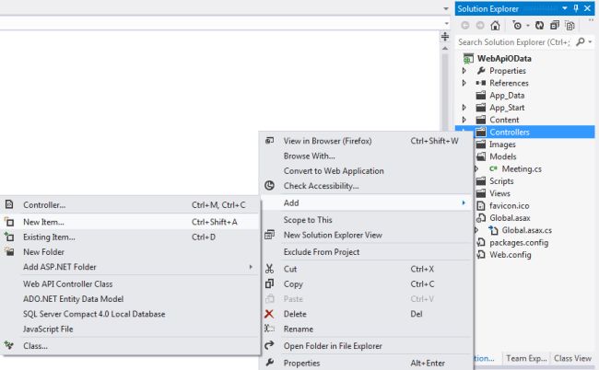Screen dimensions: 599x370
Task: Expand the App_Start folder
Action: click(x=464, y=108)
